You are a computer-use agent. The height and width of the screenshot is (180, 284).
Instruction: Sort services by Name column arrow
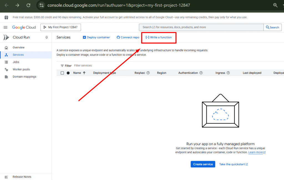(84, 73)
